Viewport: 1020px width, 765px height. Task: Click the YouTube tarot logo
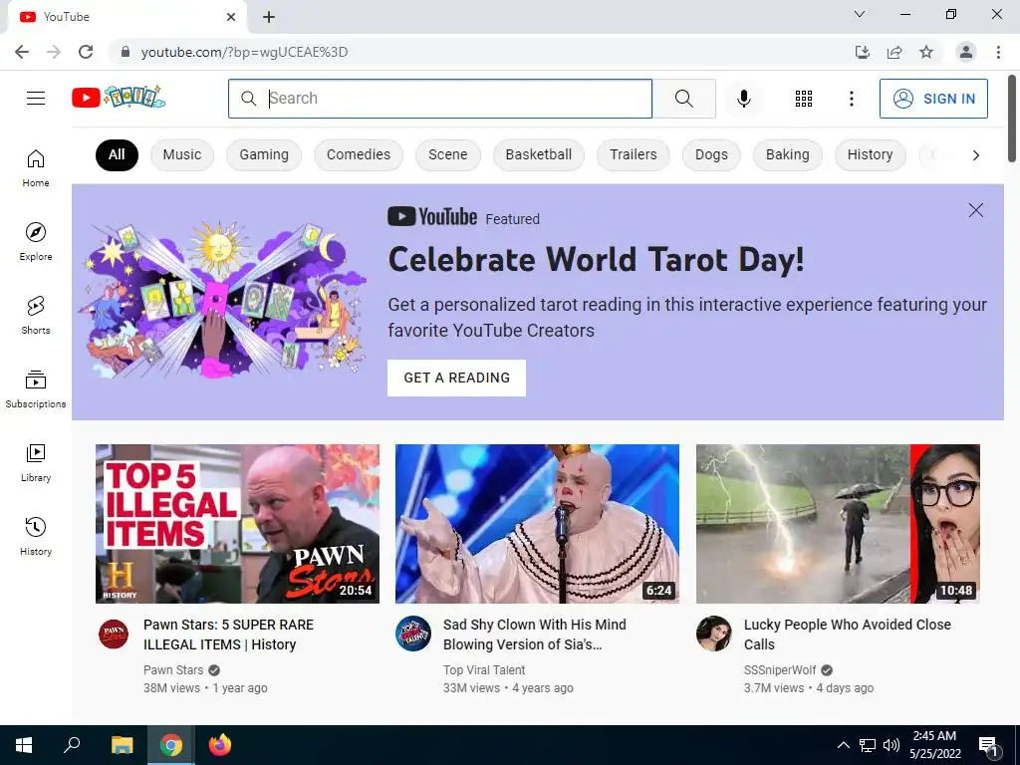(119, 98)
